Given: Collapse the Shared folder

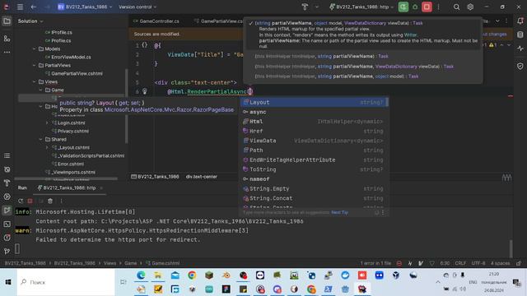Looking at the screenshot, I should pyautogui.click(x=40, y=139).
